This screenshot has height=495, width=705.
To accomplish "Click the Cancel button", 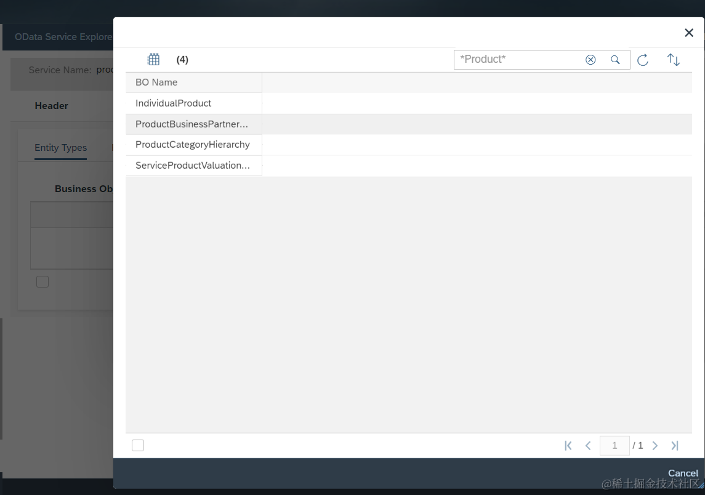I will pyautogui.click(x=683, y=473).
